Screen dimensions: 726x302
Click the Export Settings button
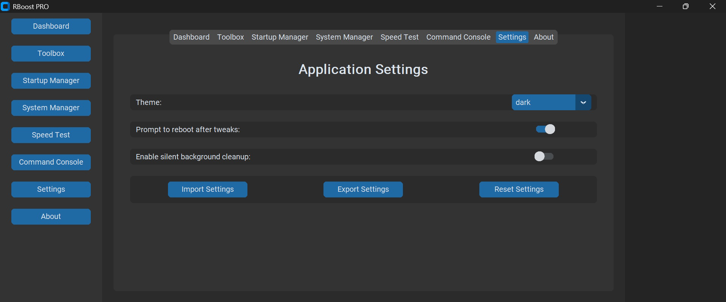click(363, 190)
